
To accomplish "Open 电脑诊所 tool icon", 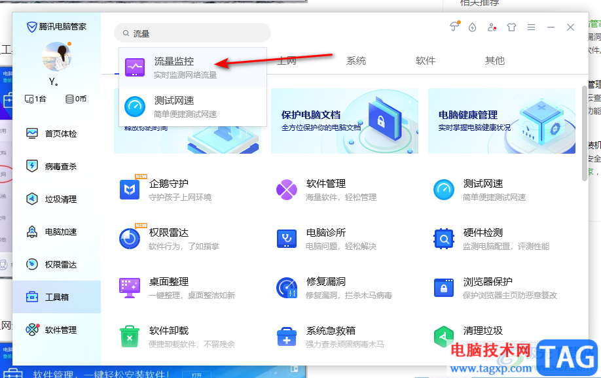I will pos(287,239).
